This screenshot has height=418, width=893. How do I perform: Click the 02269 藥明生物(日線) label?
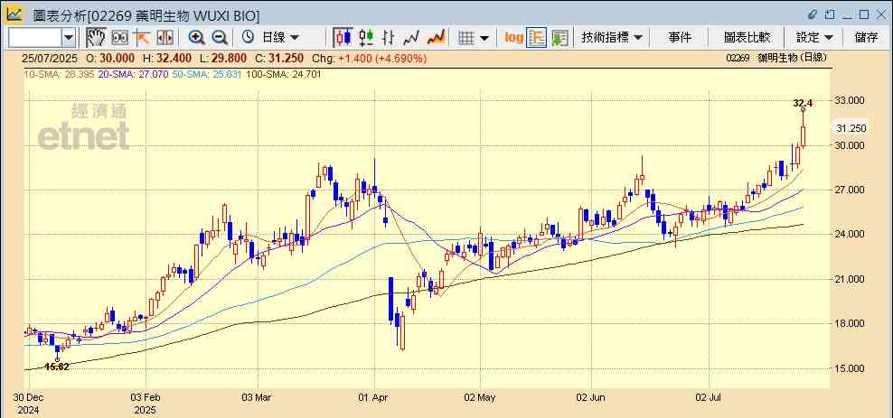pos(776,58)
